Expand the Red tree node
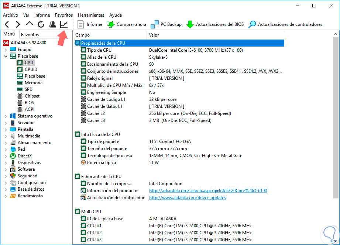Image resolution: width=340 pixels, height=245 pixels. [x=6, y=150]
